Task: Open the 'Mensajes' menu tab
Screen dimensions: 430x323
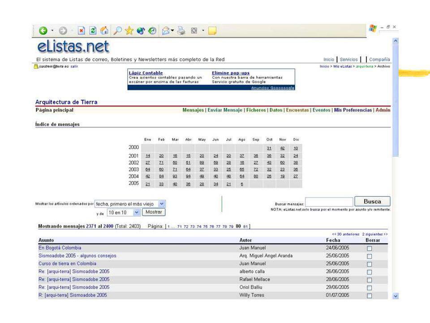Action: [193, 110]
